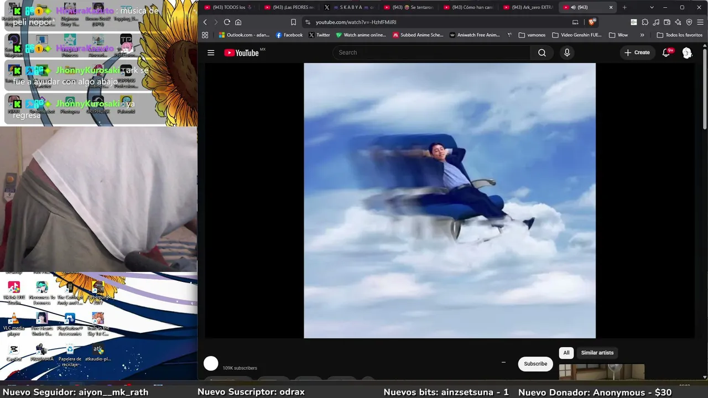The image size is (708, 398).
Task: Bookmark this page with the bookmark icon
Action: [x=293, y=22]
